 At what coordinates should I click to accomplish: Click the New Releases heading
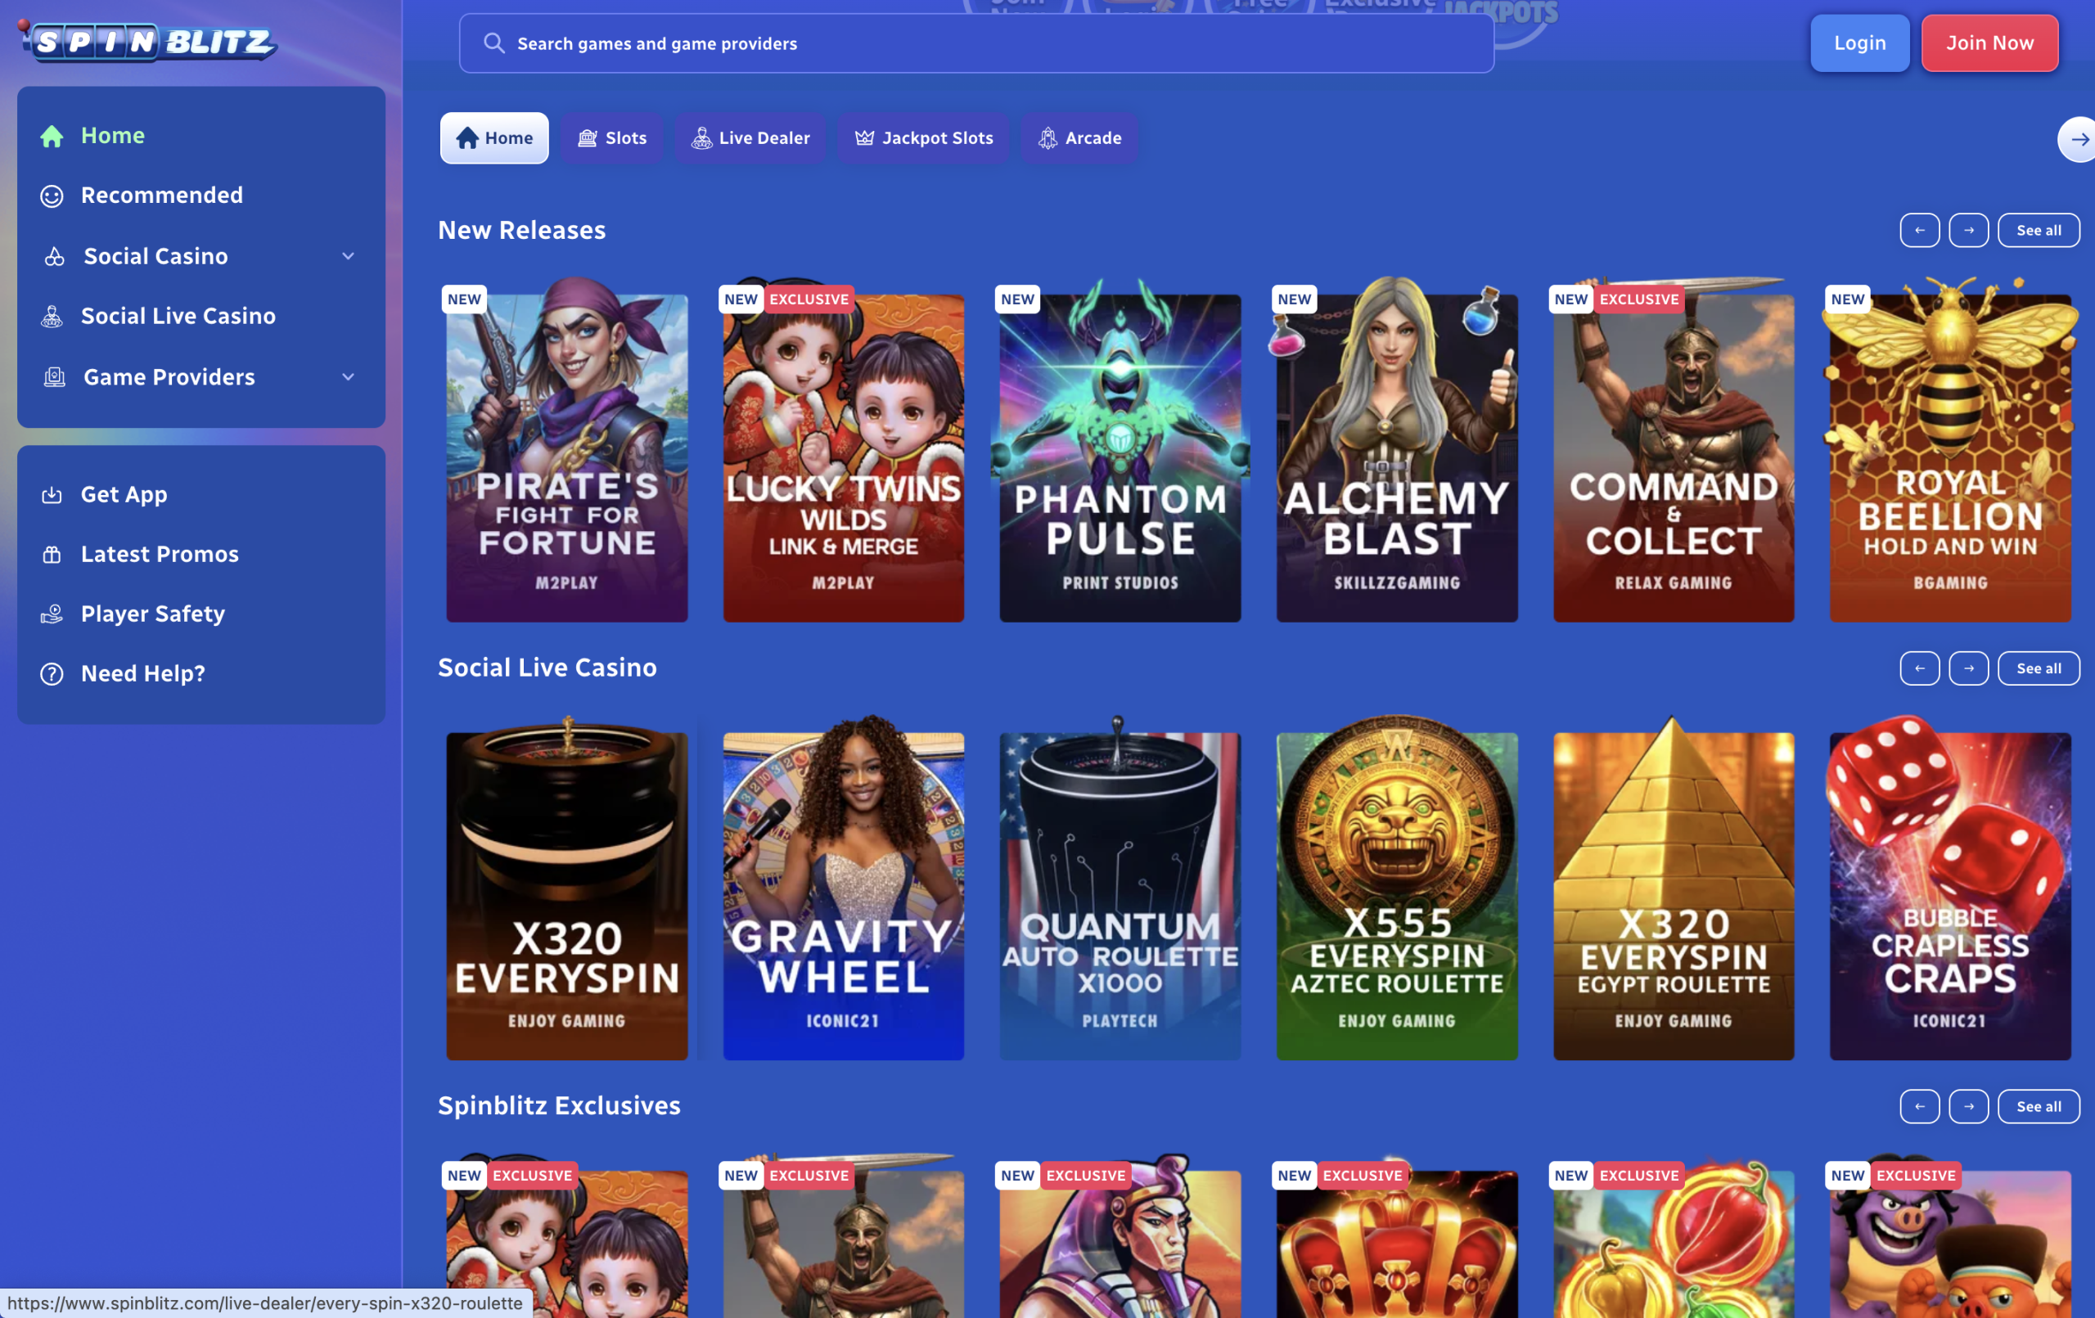[521, 231]
